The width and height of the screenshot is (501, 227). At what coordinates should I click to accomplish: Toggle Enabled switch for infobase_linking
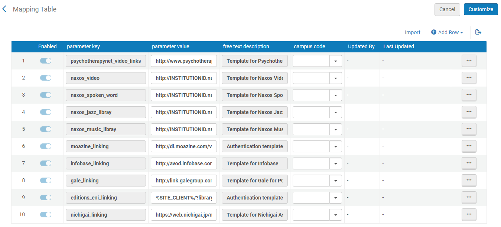(x=46, y=163)
